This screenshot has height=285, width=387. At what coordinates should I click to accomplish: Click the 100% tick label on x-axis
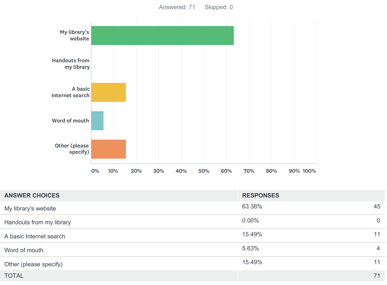(309, 171)
